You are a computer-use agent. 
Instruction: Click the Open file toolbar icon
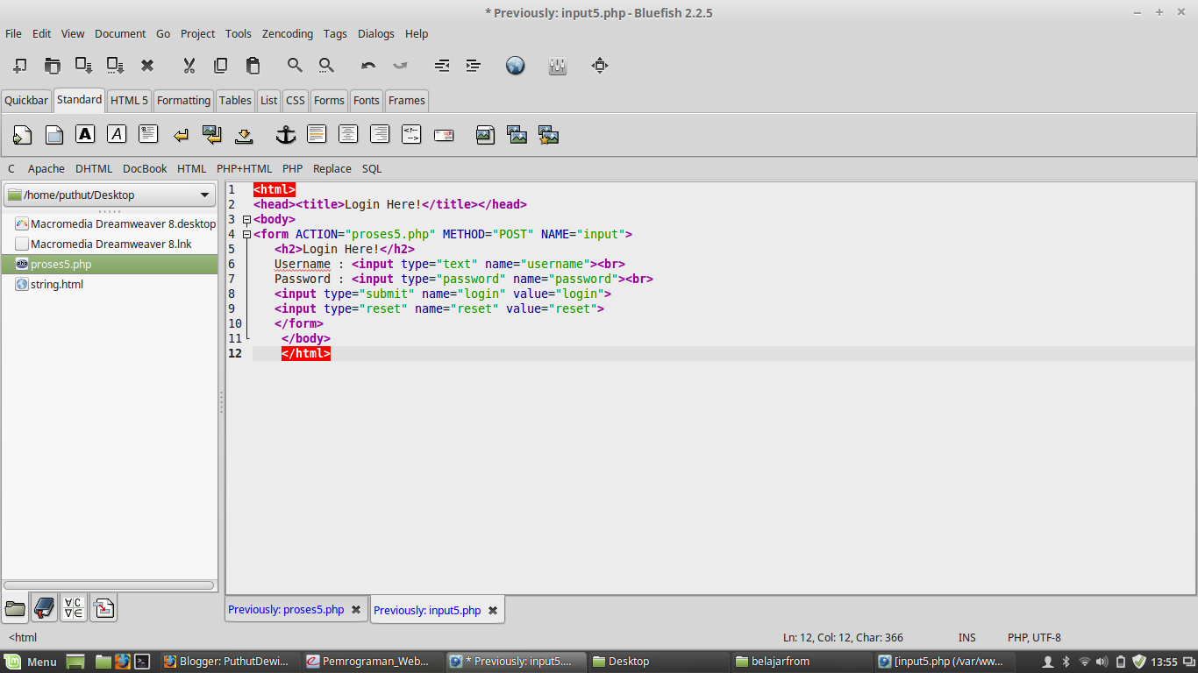point(53,66)
